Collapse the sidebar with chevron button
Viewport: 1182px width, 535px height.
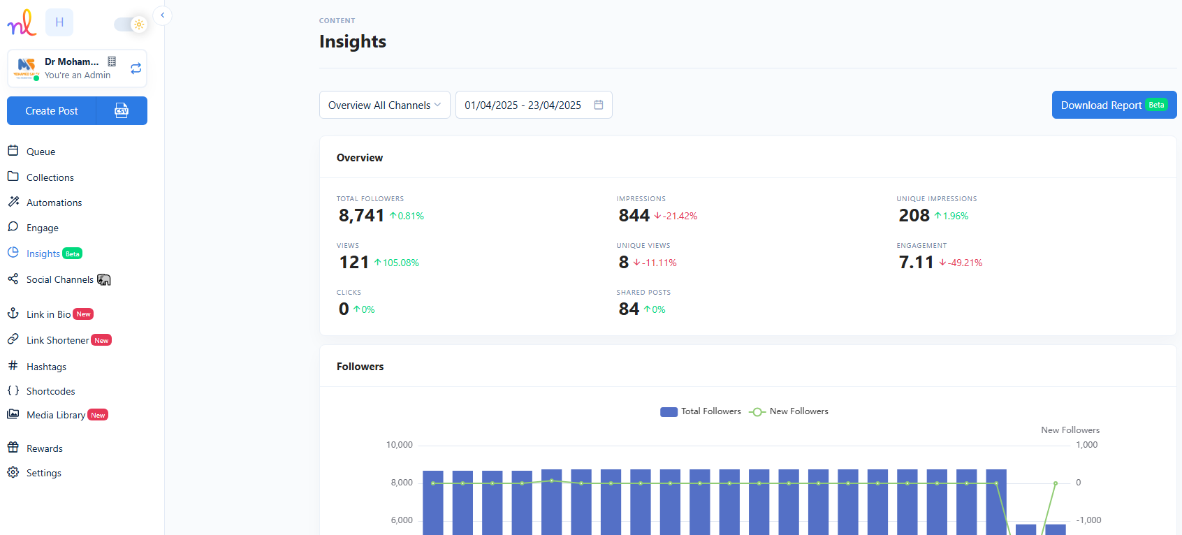point(163,15)
